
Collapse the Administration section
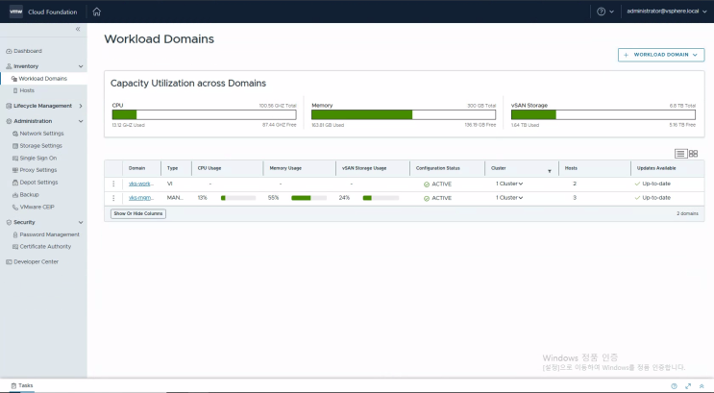click(81, 122)
